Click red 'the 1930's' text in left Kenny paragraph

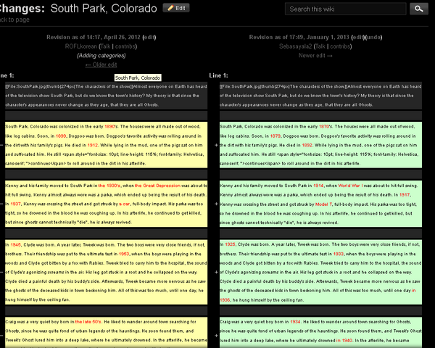pyautogui.click(x=109, y=186)
